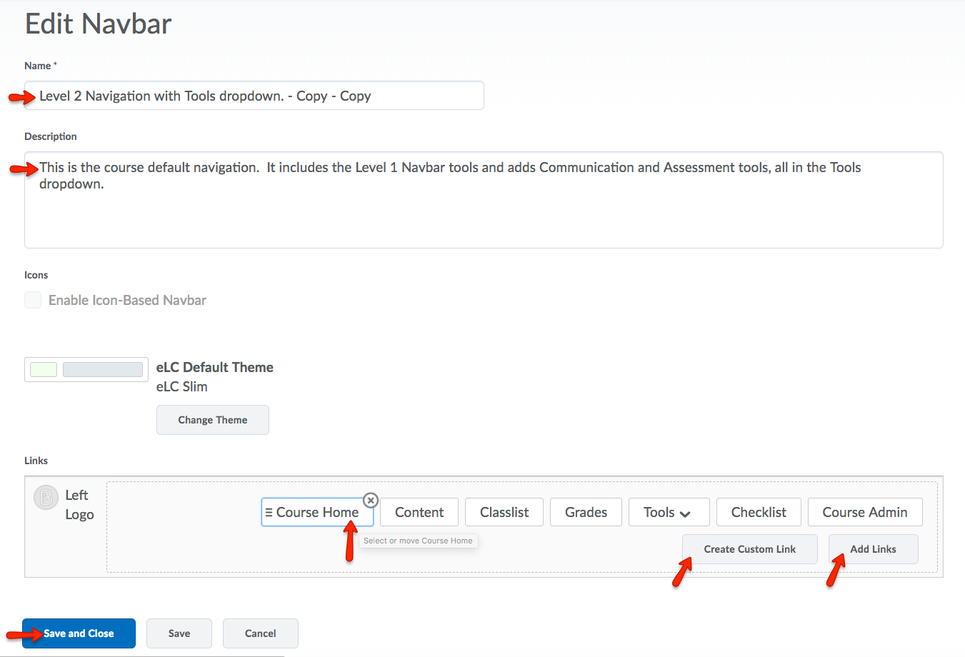Image resolution: width=965 pixels, height=657 pixels.
Task: Select the Content navbar link
Action: coord(419,513)
